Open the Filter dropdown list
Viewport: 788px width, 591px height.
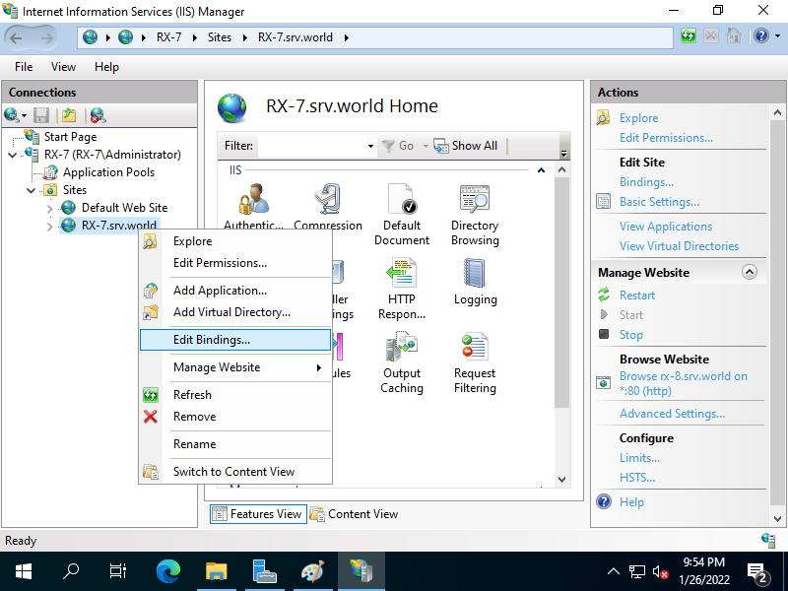coord(369,145)
